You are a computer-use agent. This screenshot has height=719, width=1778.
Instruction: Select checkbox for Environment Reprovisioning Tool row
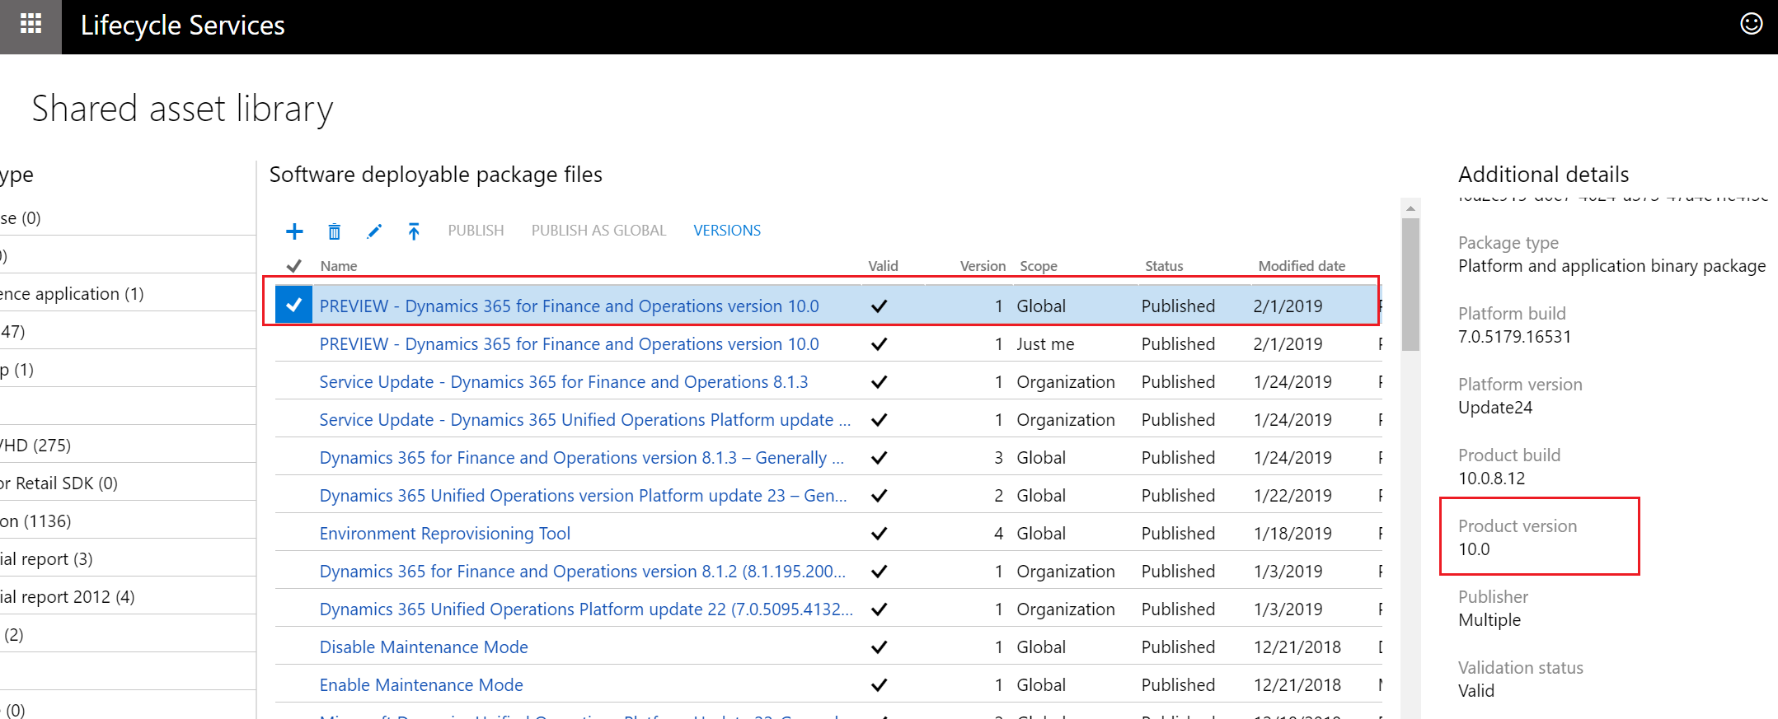pyautogui.click(x=293, y=534)
